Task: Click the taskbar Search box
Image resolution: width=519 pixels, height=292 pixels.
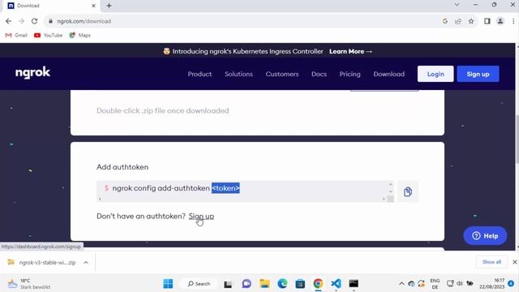Action: (199, 284)
